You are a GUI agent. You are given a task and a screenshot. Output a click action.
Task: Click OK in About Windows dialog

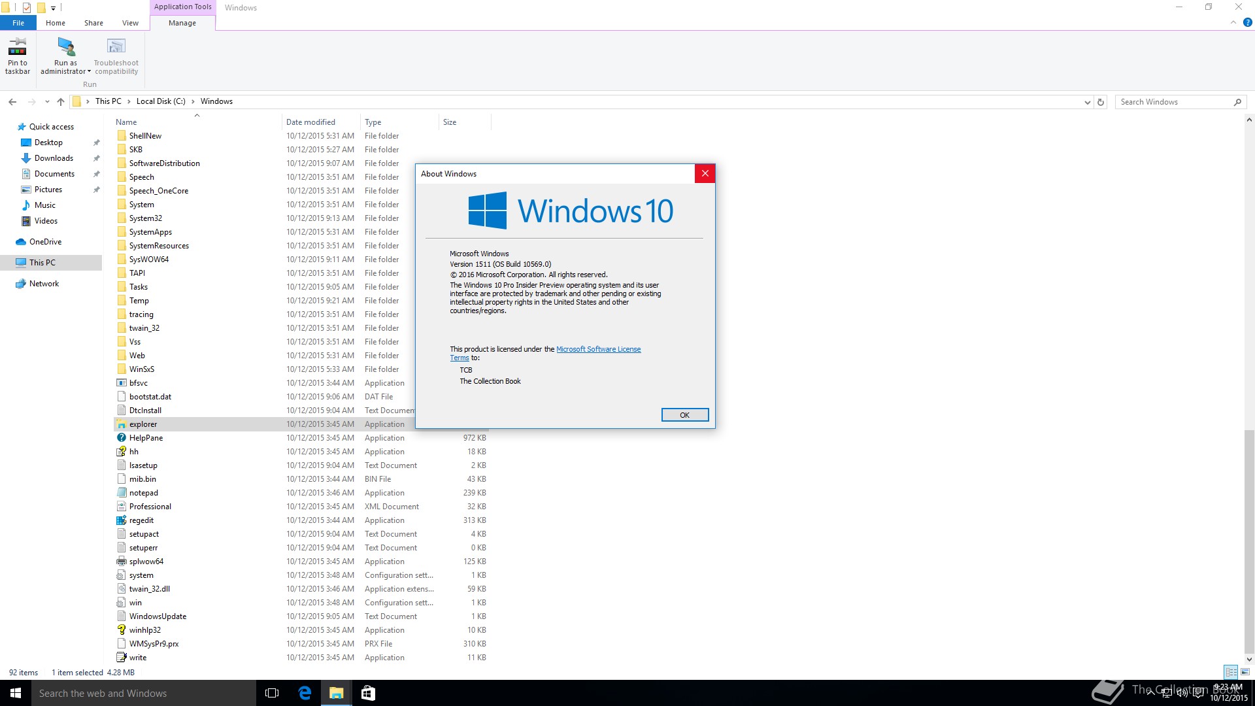tap(684, 415)
